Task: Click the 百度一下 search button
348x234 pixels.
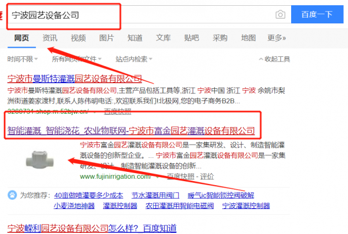Action: 316,14
